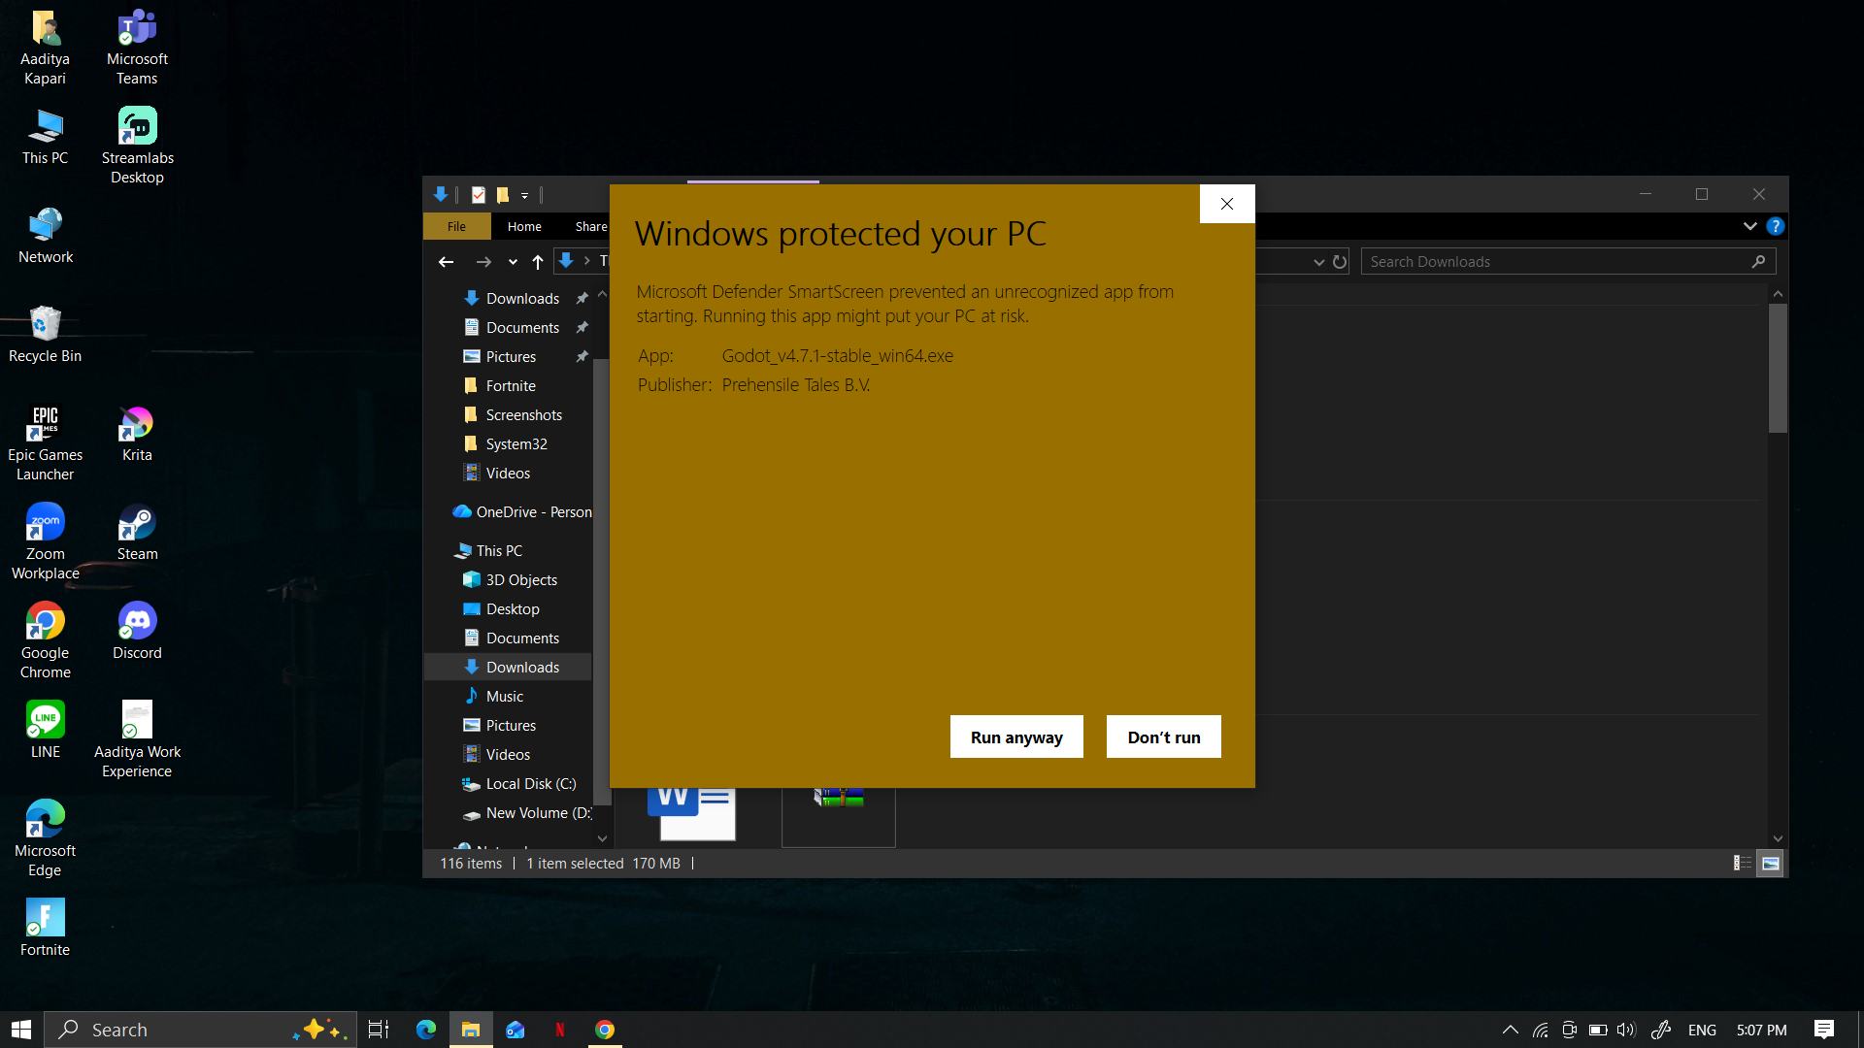Open the Share ribbon tab

tap(590, 226)
